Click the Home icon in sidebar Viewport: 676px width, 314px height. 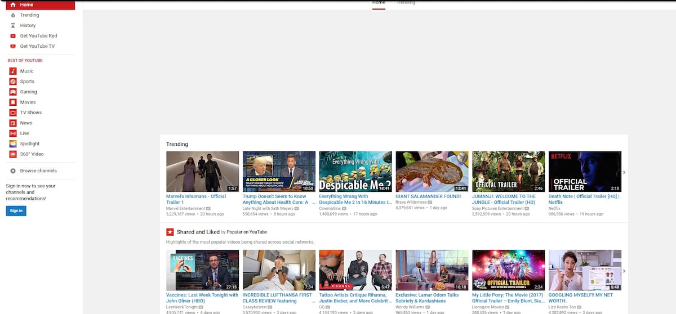tap(13, 5)
